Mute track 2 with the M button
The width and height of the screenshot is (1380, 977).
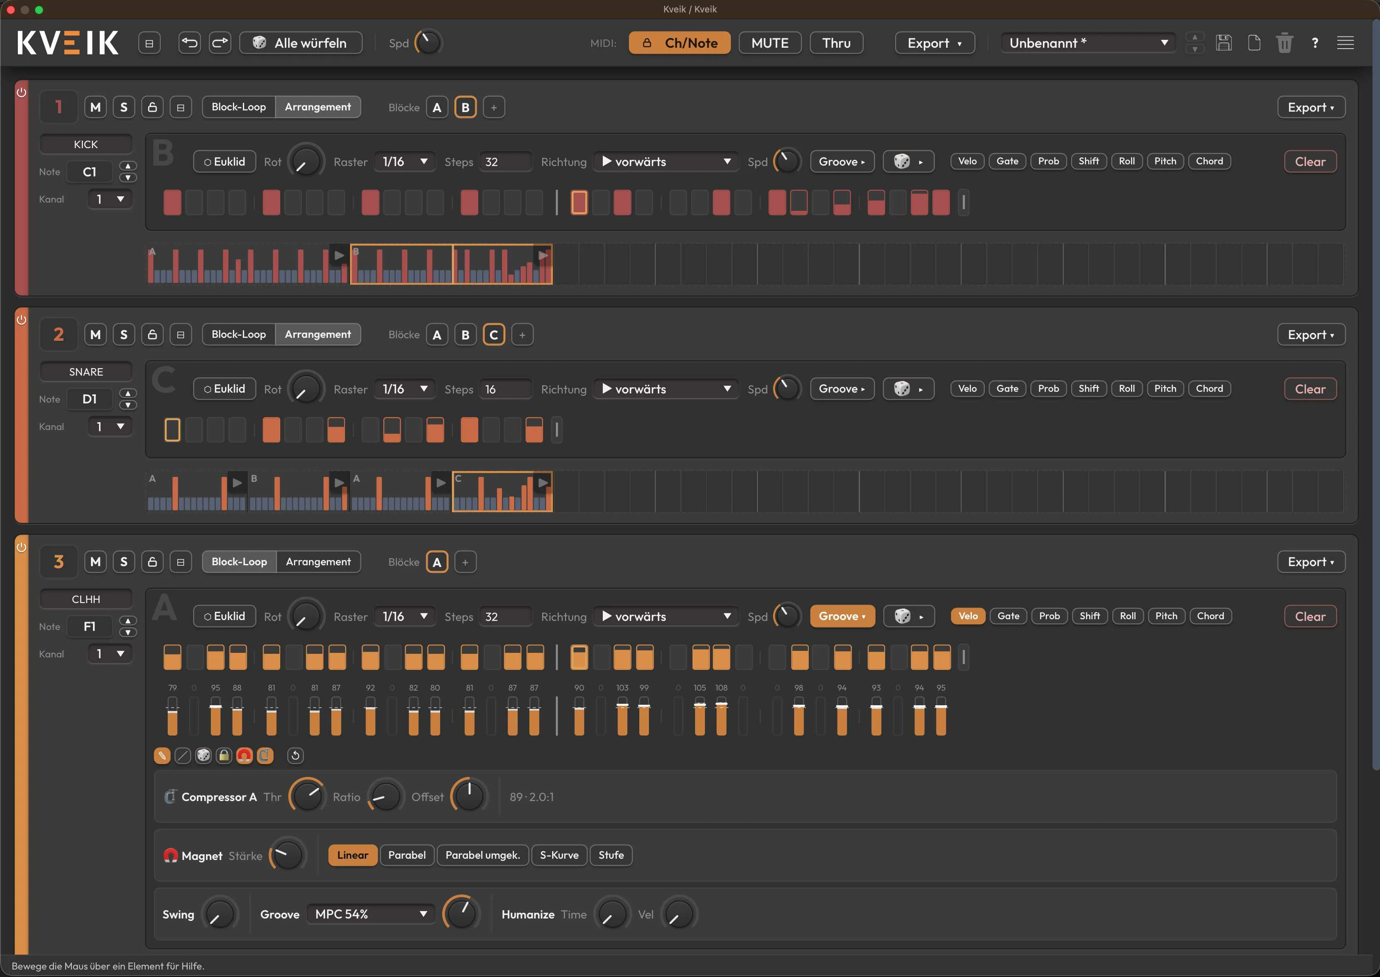(x=95, y=335)
